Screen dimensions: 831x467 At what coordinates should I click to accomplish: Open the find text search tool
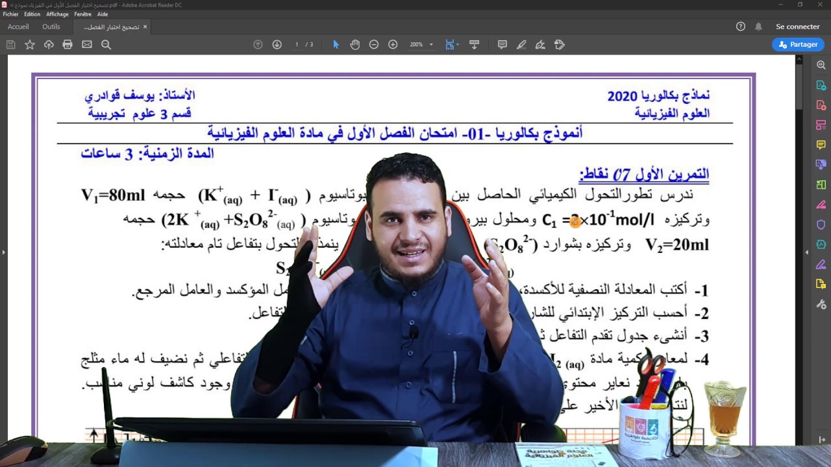(x=106, y=45)
